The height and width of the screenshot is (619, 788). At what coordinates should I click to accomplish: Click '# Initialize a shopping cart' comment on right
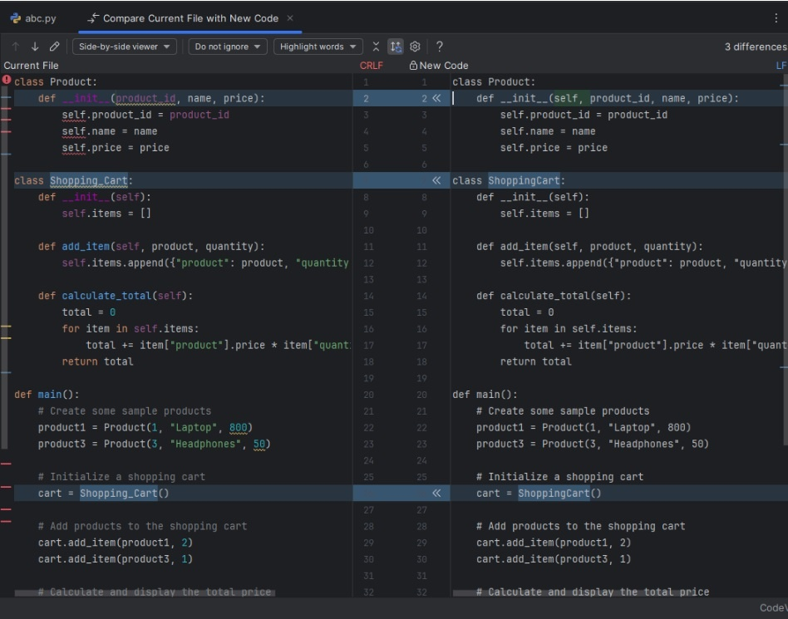tap(560, 477)
